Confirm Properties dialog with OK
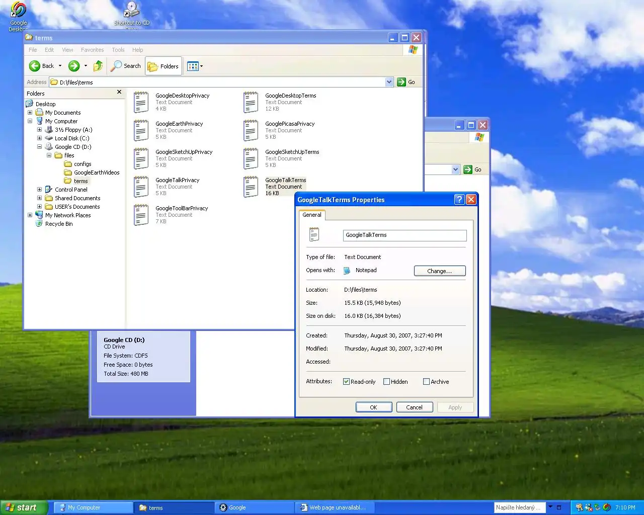 374,407
